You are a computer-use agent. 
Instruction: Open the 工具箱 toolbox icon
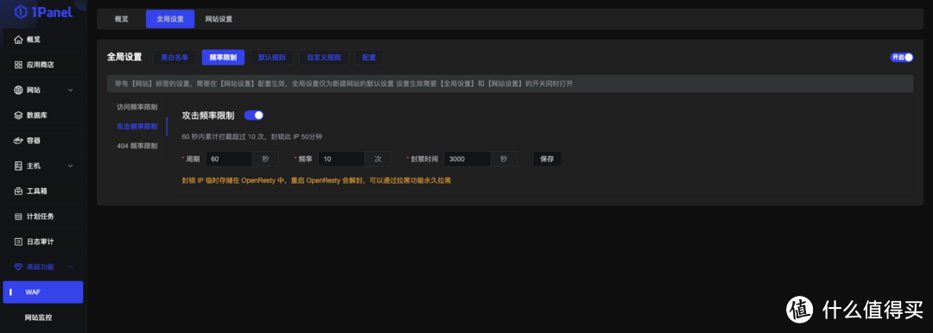[x=18, y=191]
